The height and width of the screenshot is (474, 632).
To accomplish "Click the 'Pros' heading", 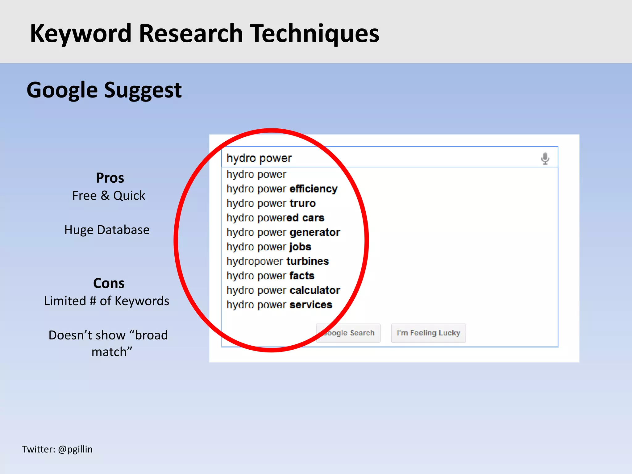I will (x=110, y=178).
